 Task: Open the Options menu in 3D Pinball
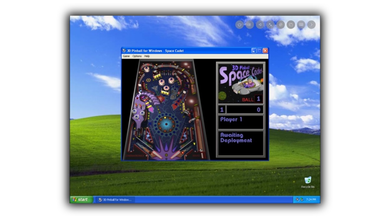137,56
